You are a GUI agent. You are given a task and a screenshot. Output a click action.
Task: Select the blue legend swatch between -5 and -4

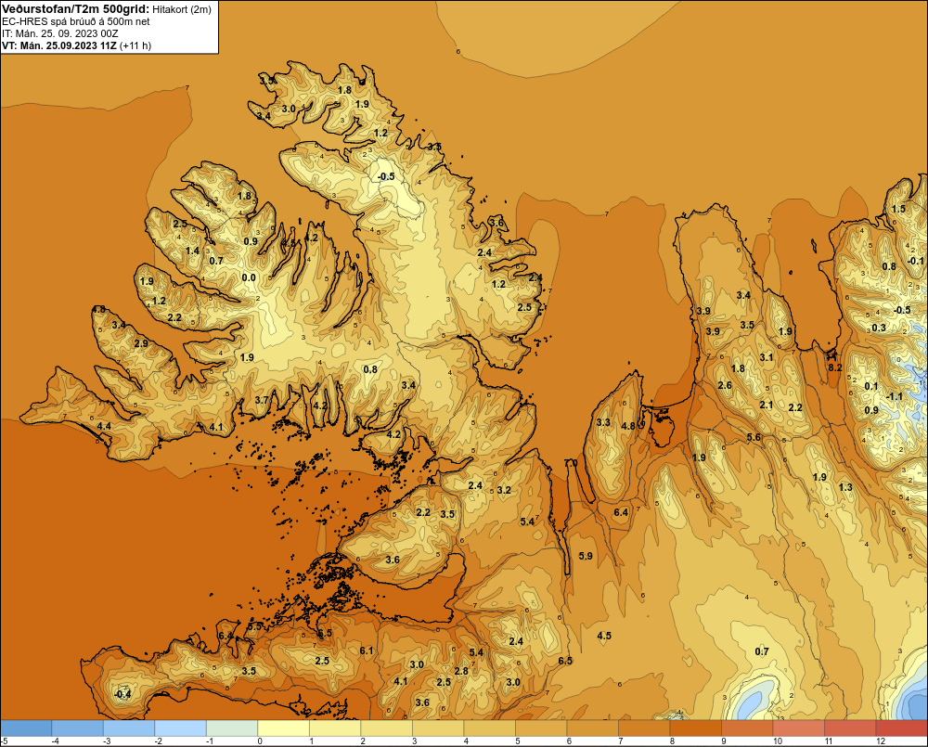tap(26, 728)
